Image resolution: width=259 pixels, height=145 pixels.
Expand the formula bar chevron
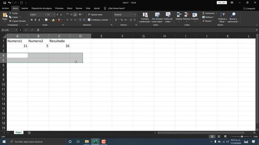257,30
